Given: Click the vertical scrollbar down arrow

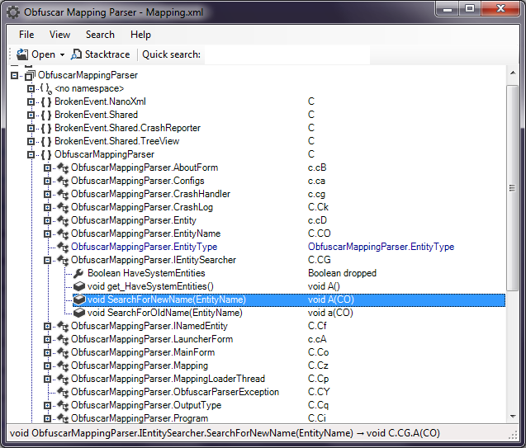Looking at the screenshot, I should click(x=511, y=417).
